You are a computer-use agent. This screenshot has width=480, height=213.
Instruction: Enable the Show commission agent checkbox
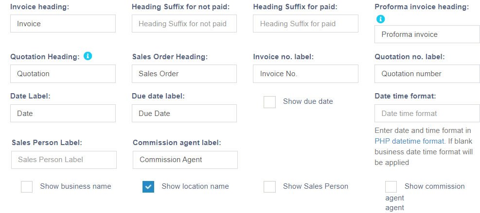tap(391, 187)
